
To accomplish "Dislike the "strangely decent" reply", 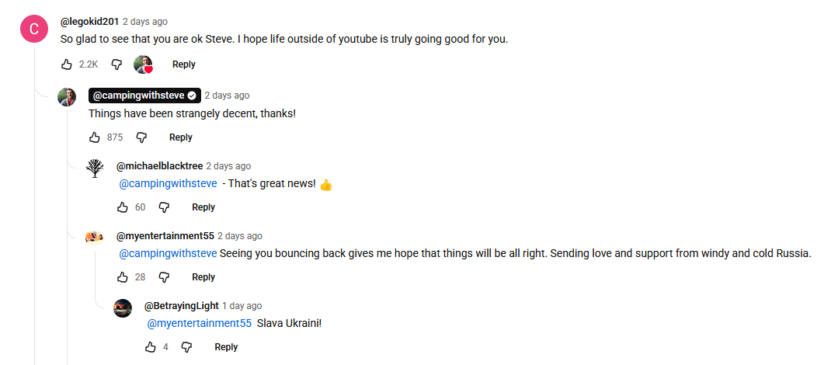I will [141, 137].
